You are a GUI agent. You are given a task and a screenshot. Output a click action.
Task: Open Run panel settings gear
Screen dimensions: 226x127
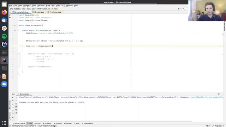coord(219,94)
